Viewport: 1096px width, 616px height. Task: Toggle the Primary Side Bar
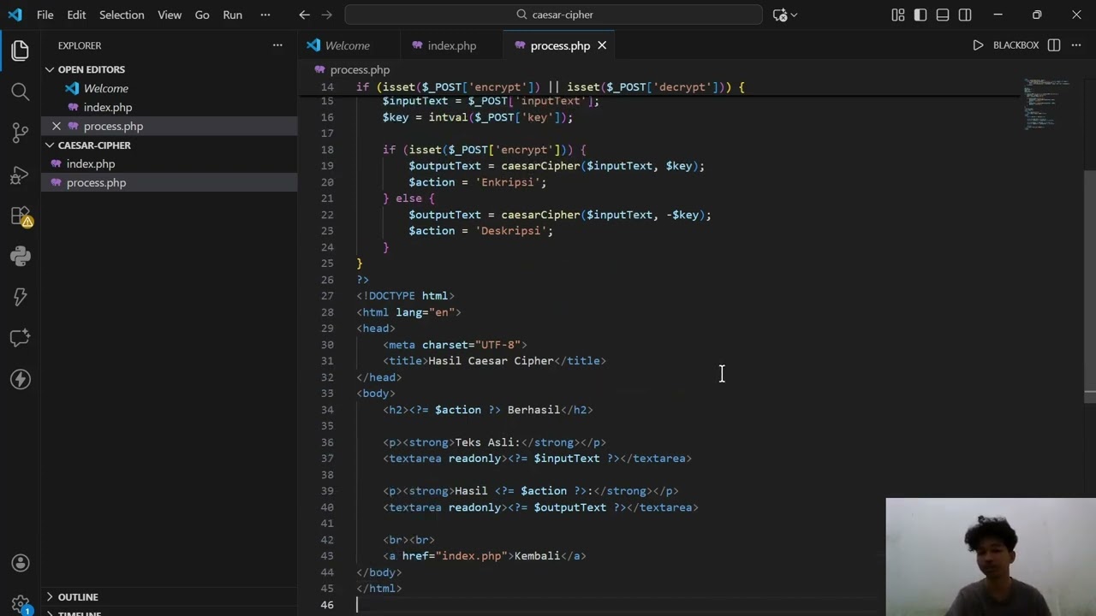point(920,15)
